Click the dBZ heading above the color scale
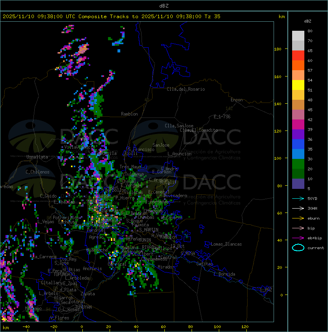This screenshot has height=332, width=328. tap(307, 21)
